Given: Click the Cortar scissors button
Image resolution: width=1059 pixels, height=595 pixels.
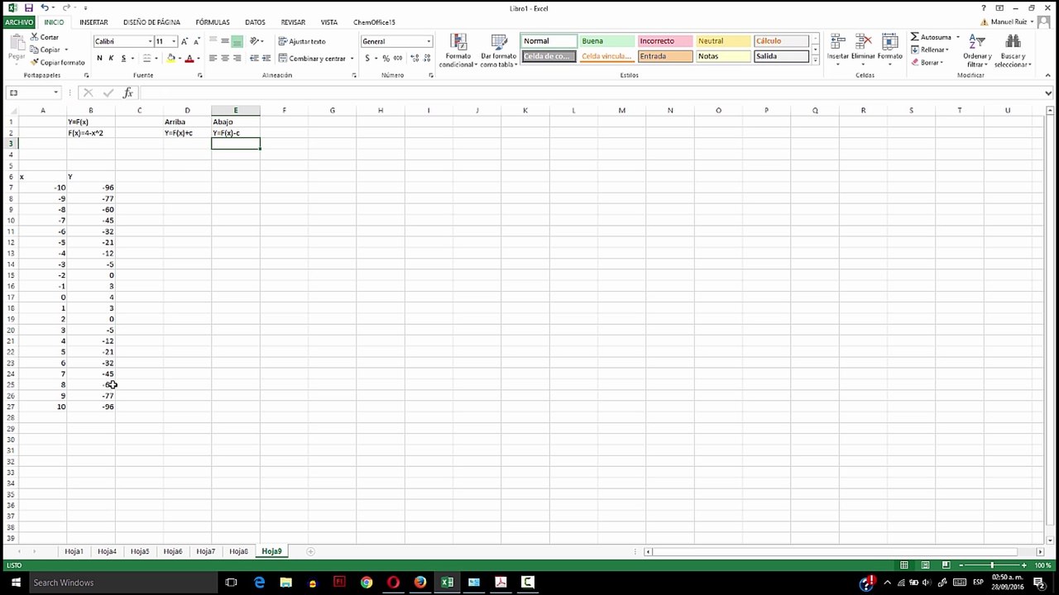Looking at the screenshot, I should click(x=45, y=37).
